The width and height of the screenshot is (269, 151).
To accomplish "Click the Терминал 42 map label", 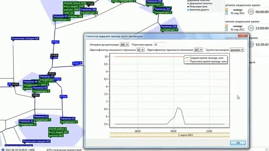I will point(41,117).
